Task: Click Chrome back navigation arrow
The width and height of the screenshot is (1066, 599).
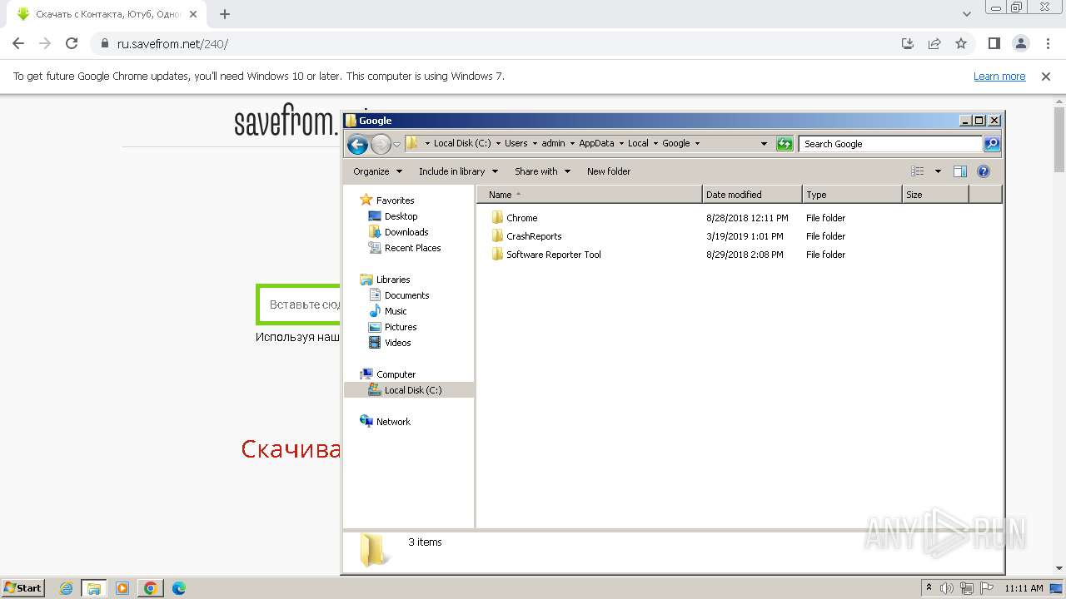Action: [x=18, y=43]
